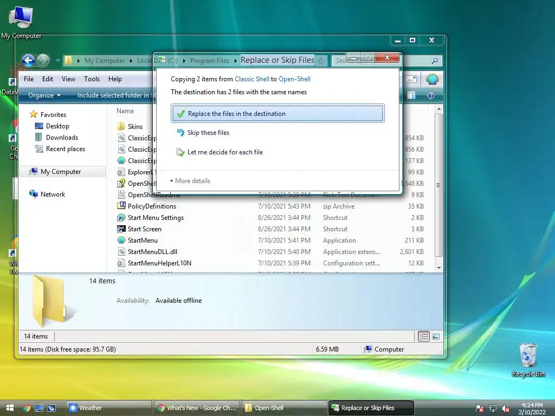The image size is (555, 416).
Task: Click Configuration sett... type of StartMenuHelperL10N
Action: pyautogui.click(x=351, y=263)
